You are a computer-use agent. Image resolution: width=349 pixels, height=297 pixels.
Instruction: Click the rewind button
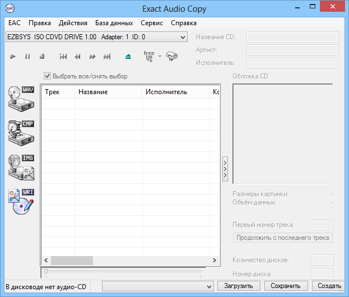(77, 57)
